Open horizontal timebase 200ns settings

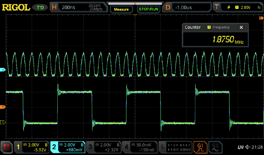[x=79, y=7]
